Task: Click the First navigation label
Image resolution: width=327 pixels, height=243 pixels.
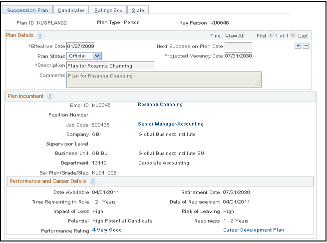Action: [x=261, y=36]
